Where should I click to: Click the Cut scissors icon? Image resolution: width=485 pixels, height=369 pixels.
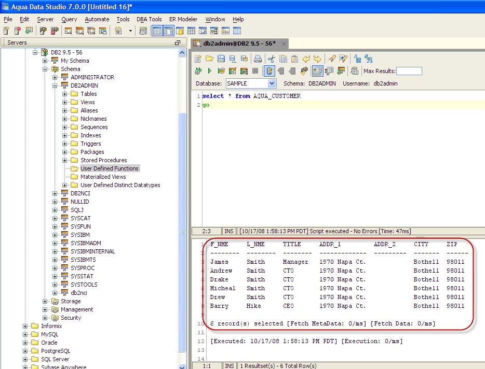(271, 59)
